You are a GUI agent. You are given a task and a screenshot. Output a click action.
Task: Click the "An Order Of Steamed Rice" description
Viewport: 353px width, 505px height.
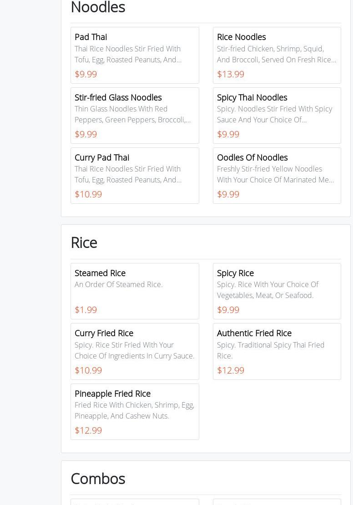pyautogui.click(x=118, y=284)
